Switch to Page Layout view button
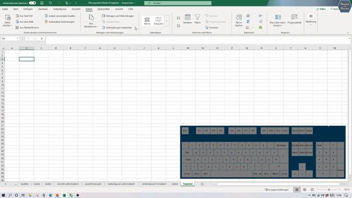 point(305,190)
